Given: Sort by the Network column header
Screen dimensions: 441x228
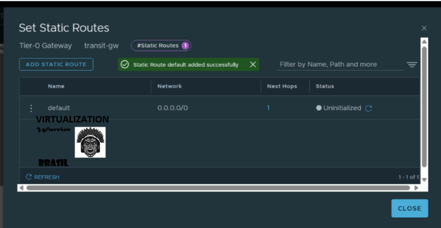Looking at the screenshot, I should [170, 86].
